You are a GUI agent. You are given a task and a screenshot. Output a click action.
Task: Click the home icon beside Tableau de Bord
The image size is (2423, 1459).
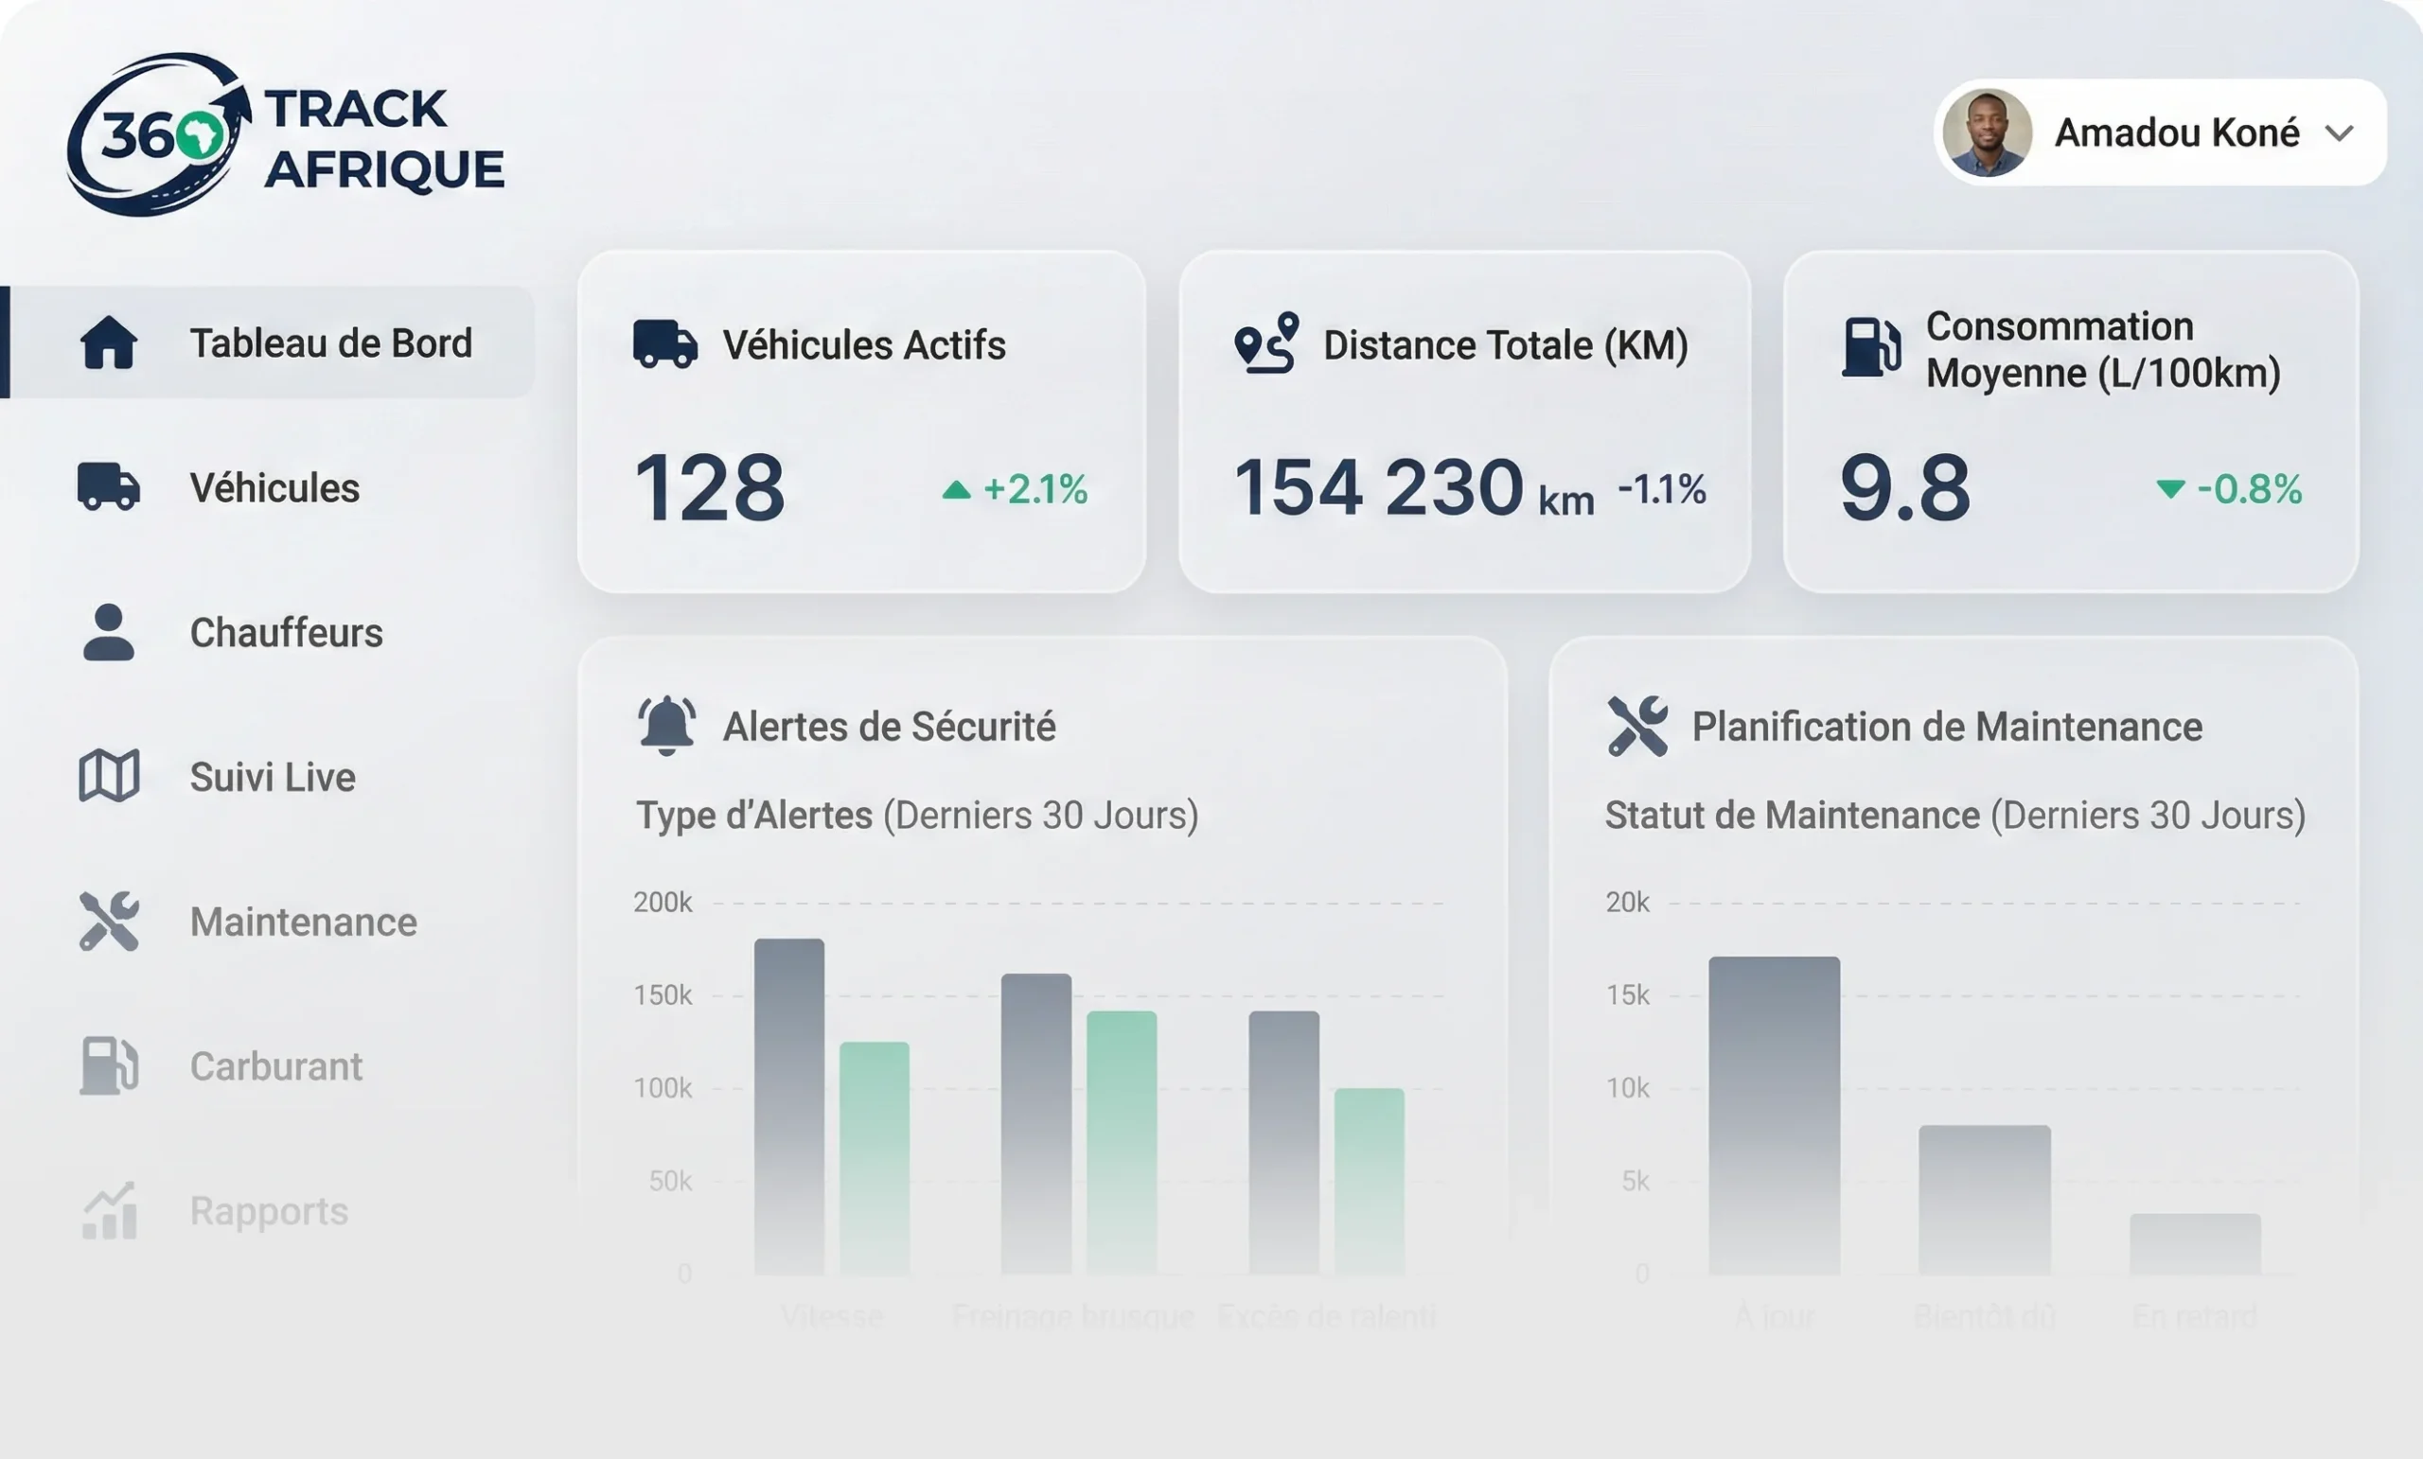tap(108, 343)
